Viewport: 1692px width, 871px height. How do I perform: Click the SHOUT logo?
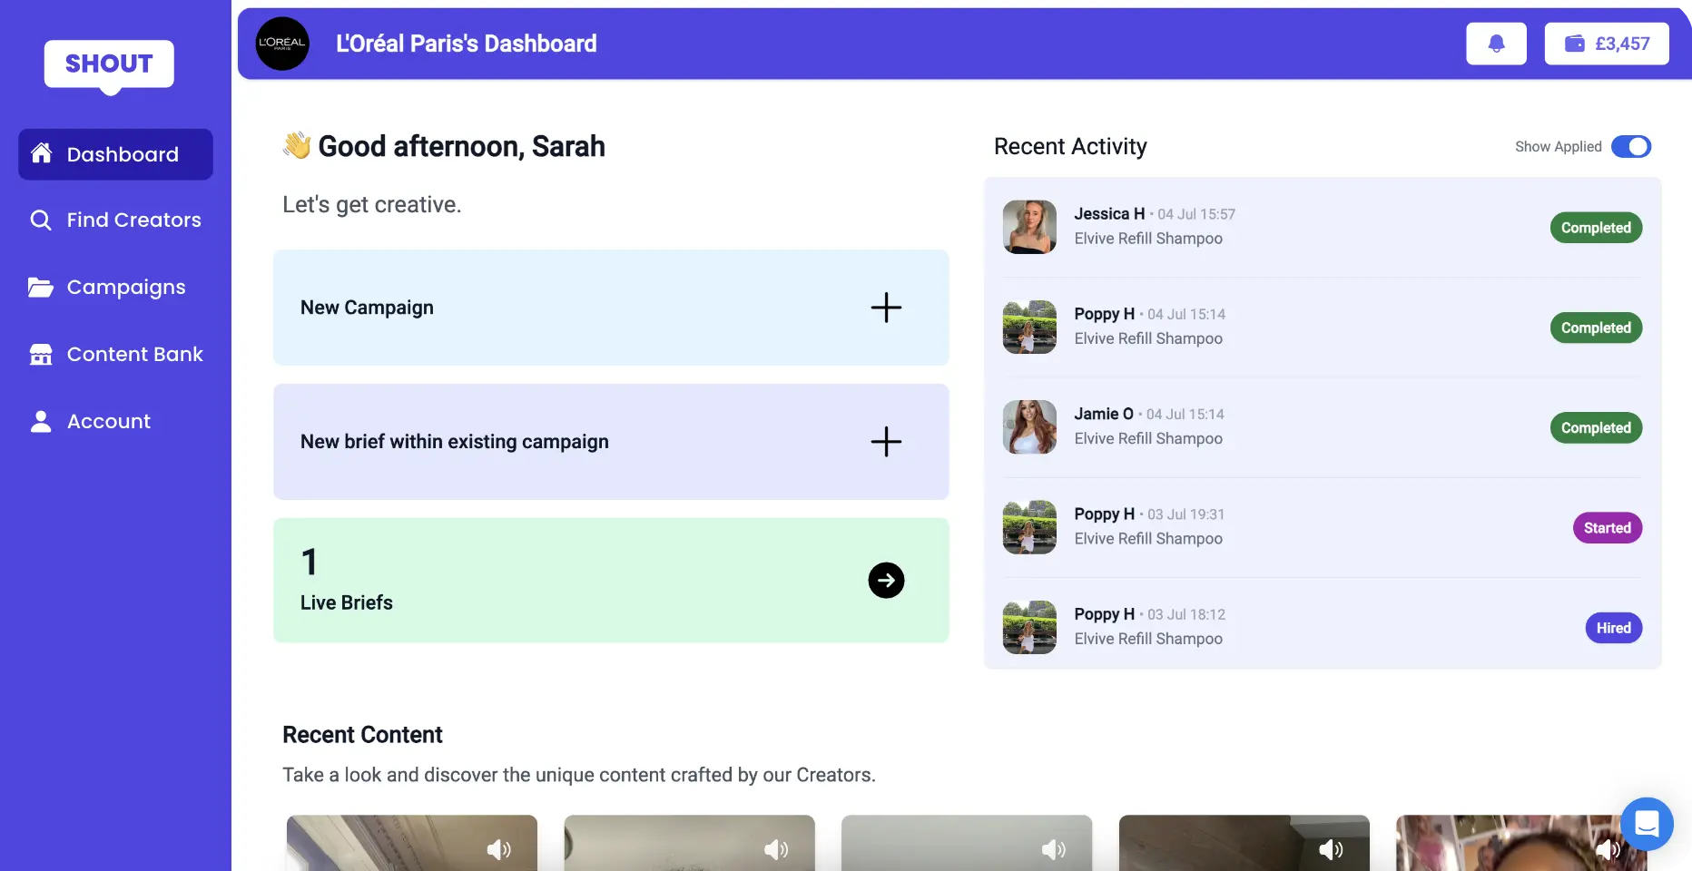point(108,64)
